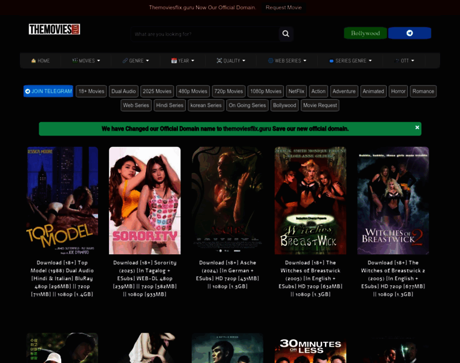Open the Asche poster thumbnail
460x363 pixels.
click(x=228, y=201)
